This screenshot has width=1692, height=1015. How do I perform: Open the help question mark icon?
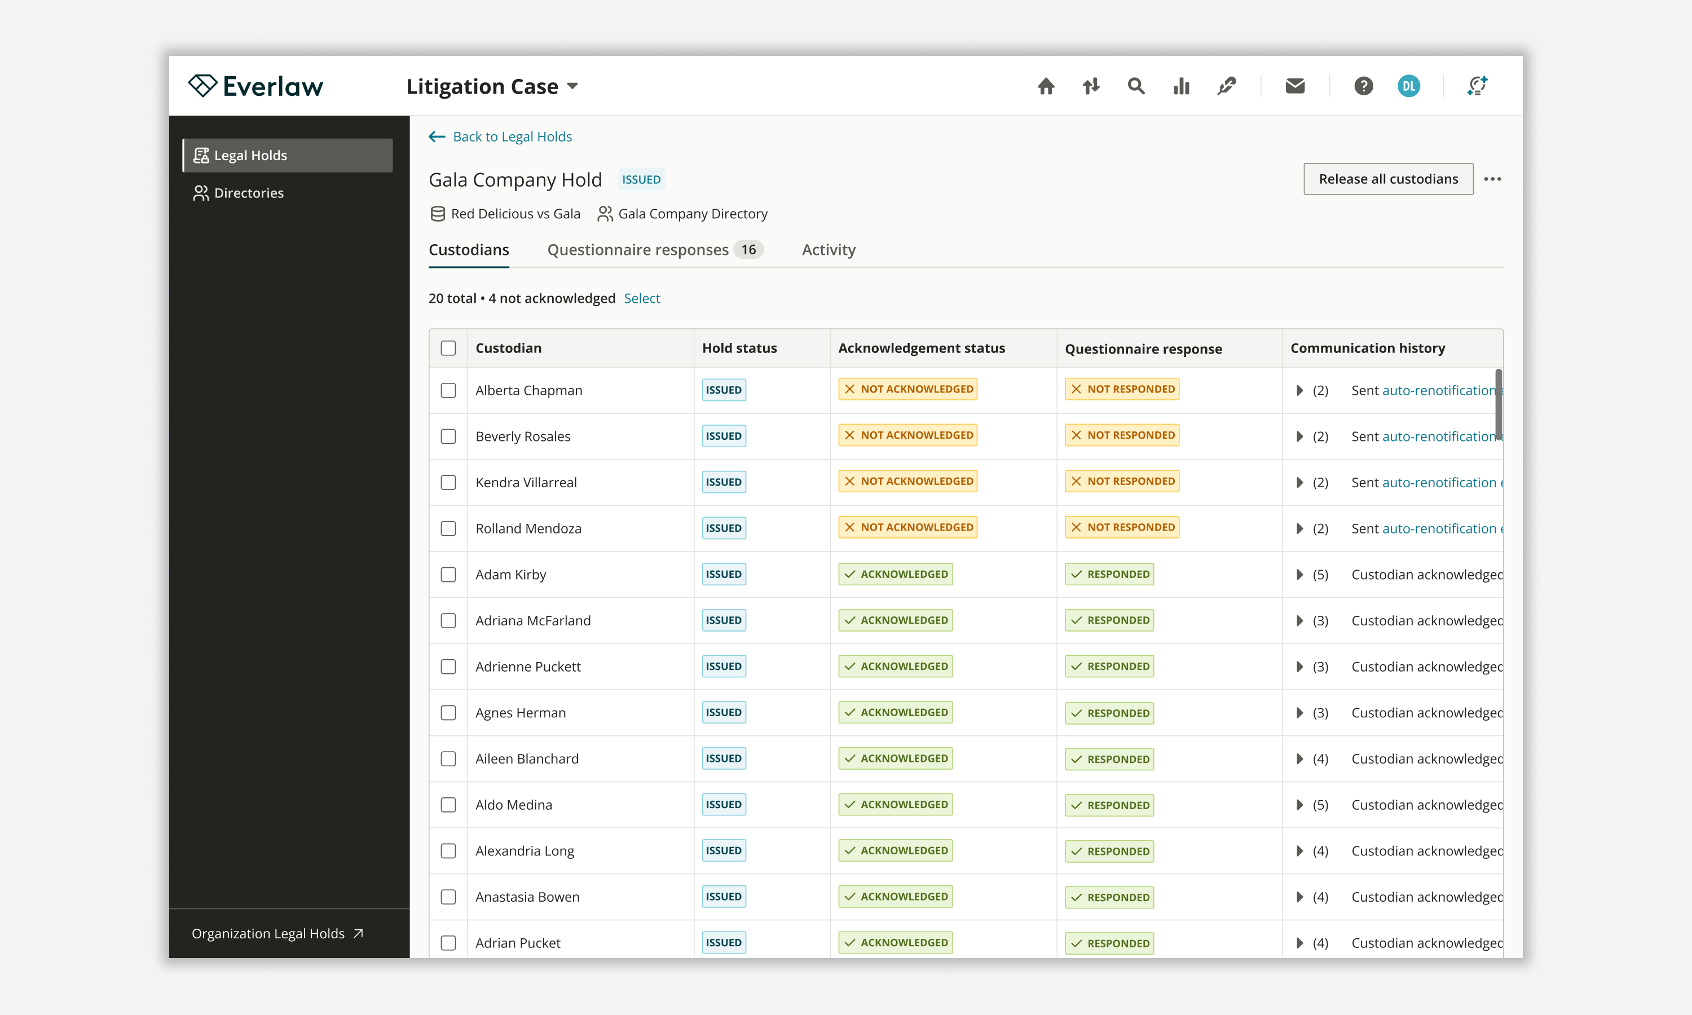coord(1363,86)
